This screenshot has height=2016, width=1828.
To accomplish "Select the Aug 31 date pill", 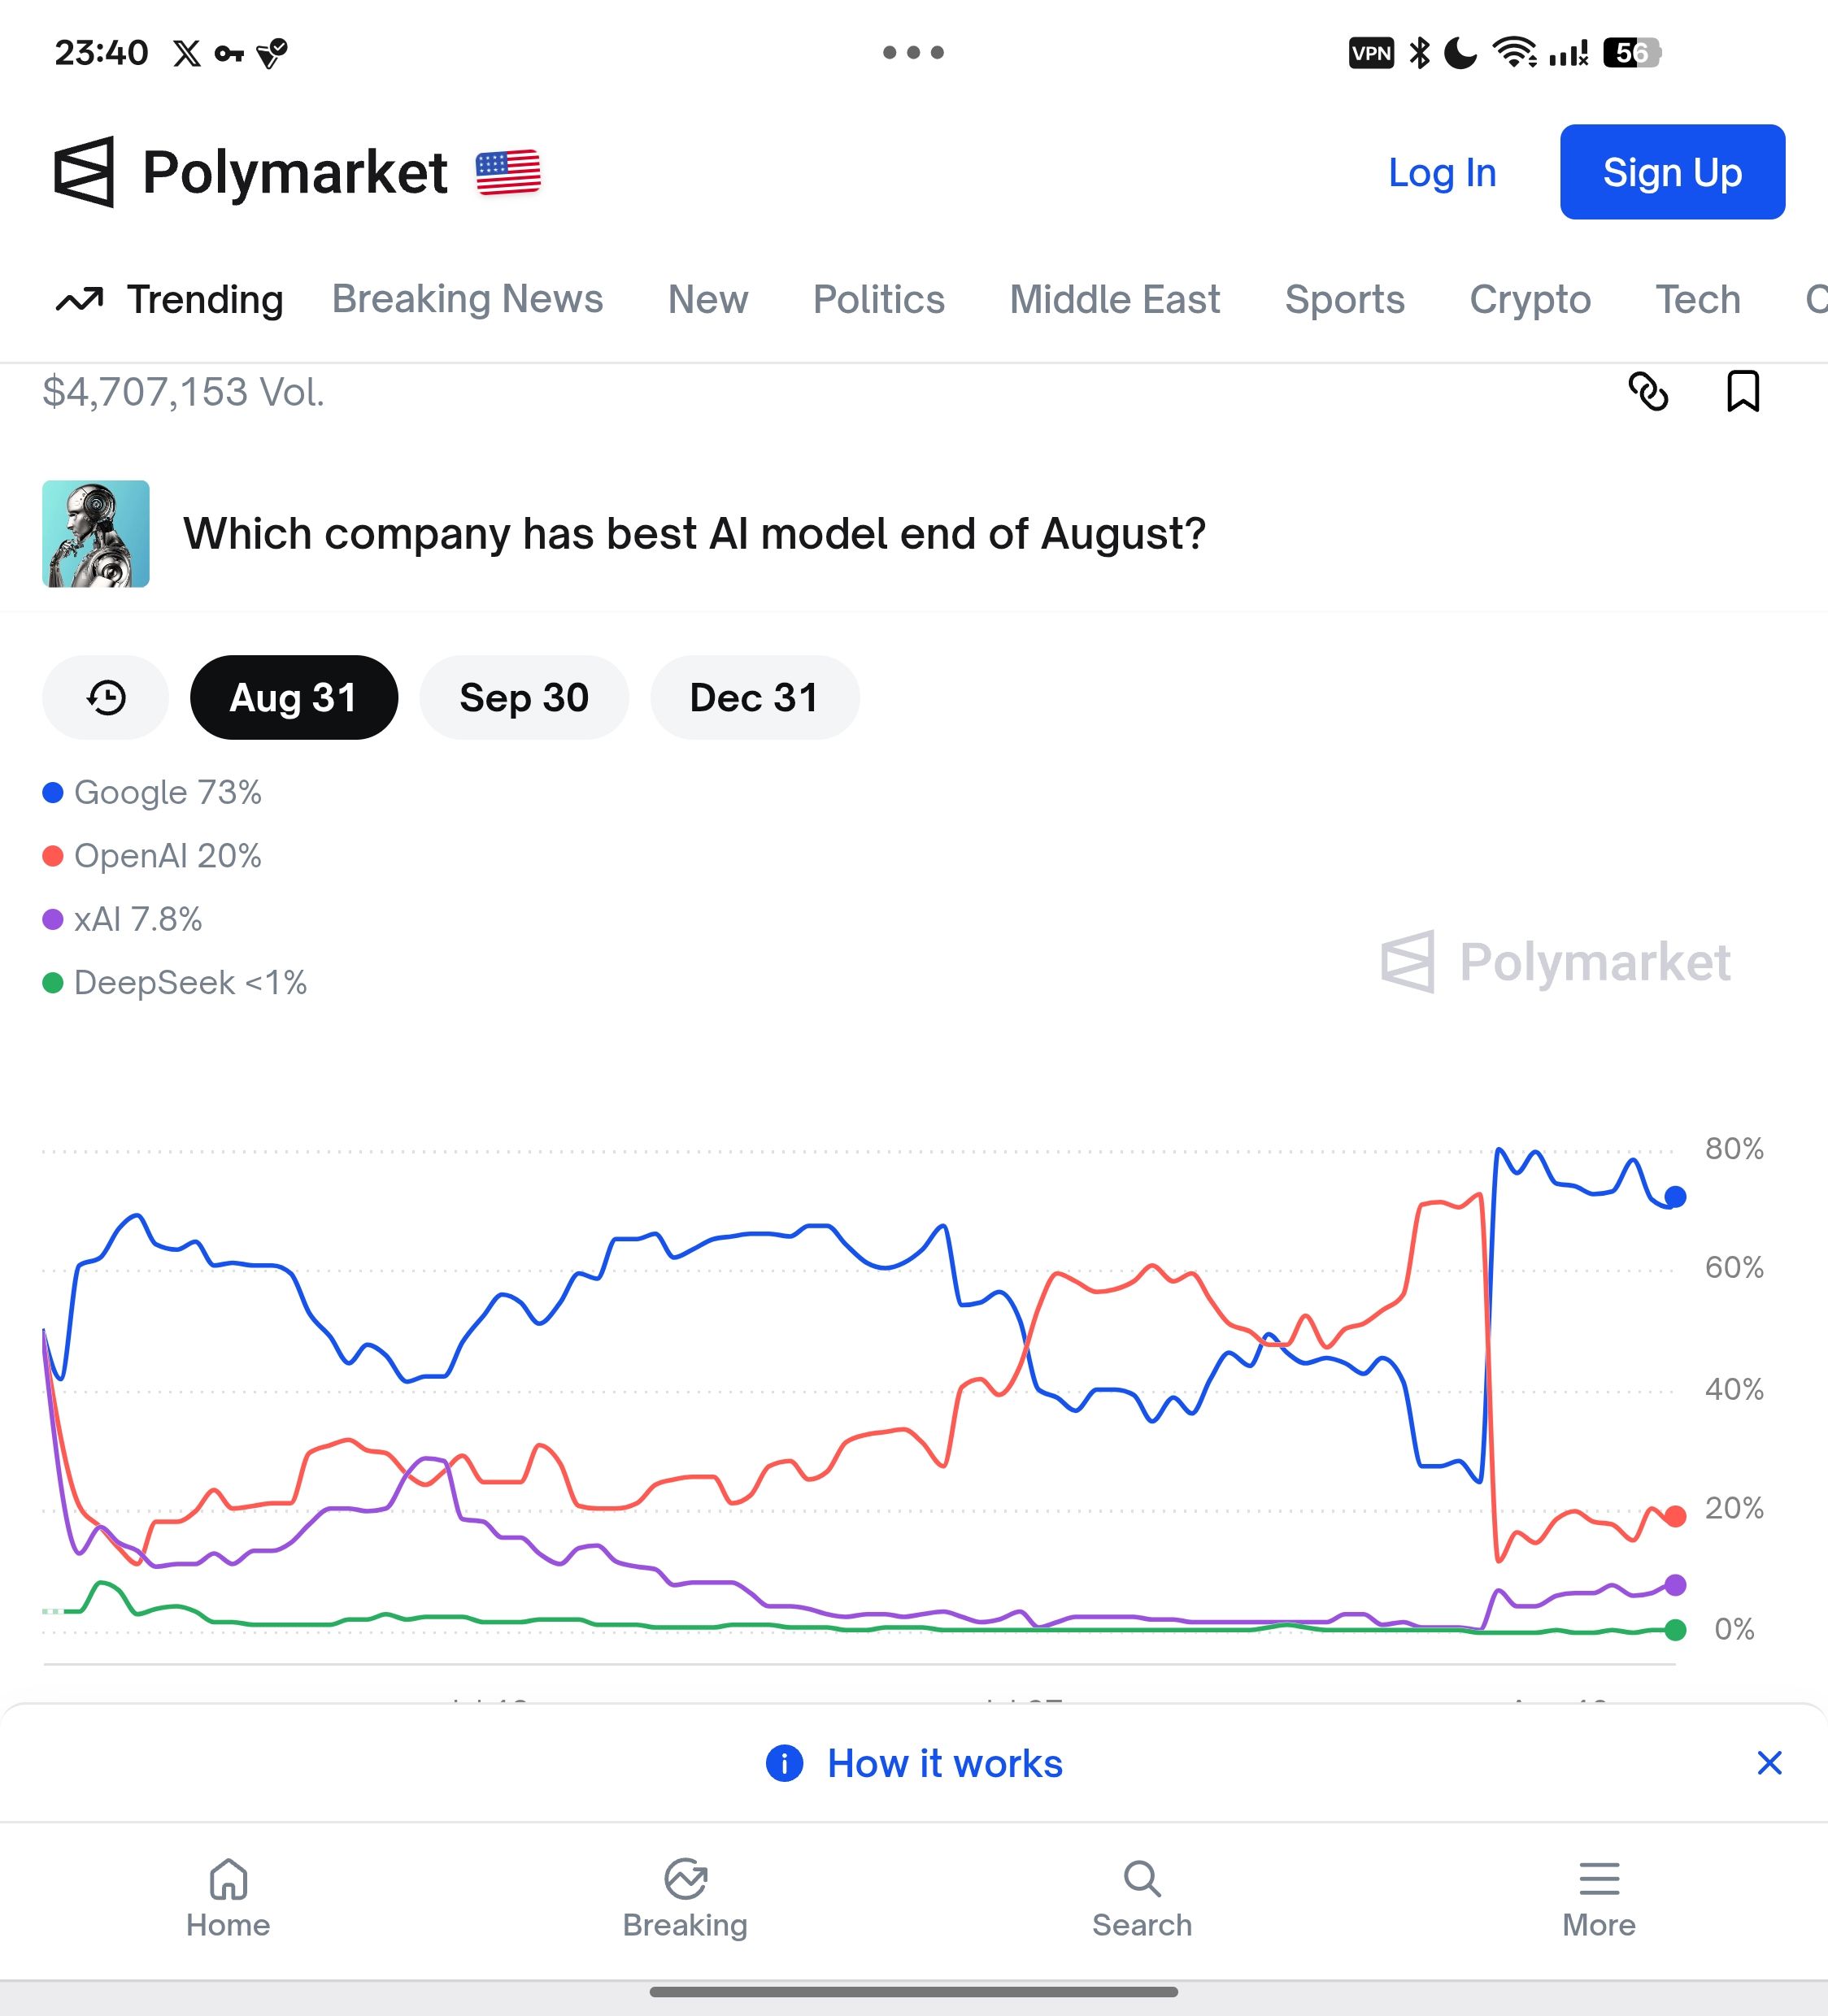I will (x=294, y=697).
